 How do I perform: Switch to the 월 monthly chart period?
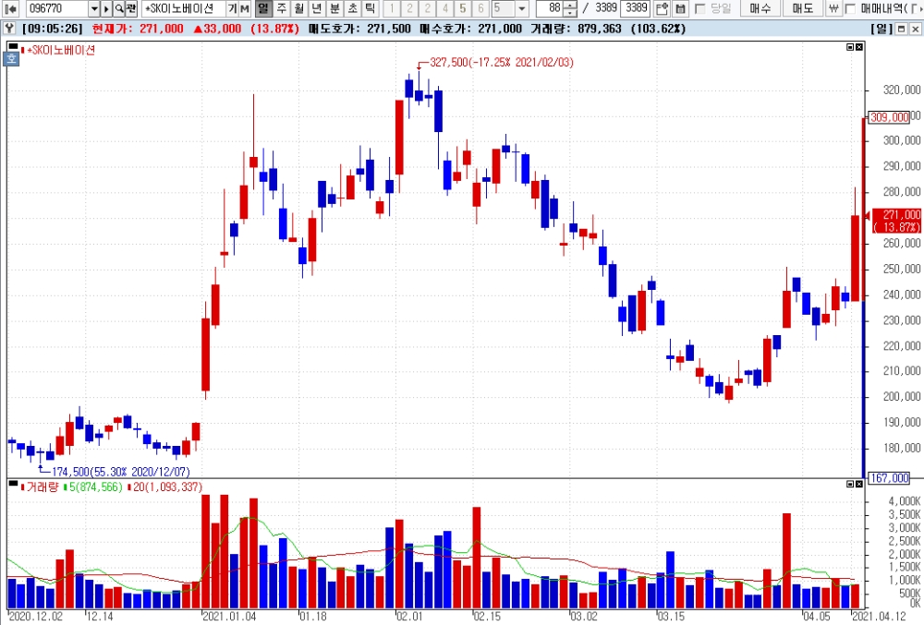click(x=299, y=8)
